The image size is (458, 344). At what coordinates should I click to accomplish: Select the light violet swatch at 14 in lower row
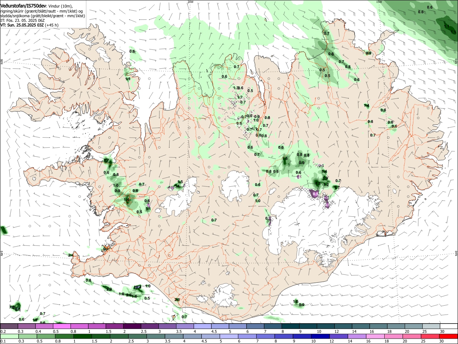tap(356, 336)
